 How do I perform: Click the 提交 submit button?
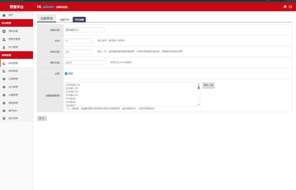pos(42,118)
